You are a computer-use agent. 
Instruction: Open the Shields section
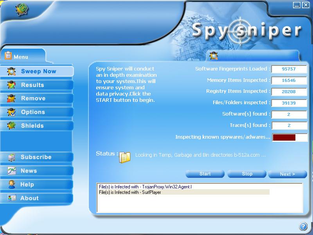(x=36, y=126)
